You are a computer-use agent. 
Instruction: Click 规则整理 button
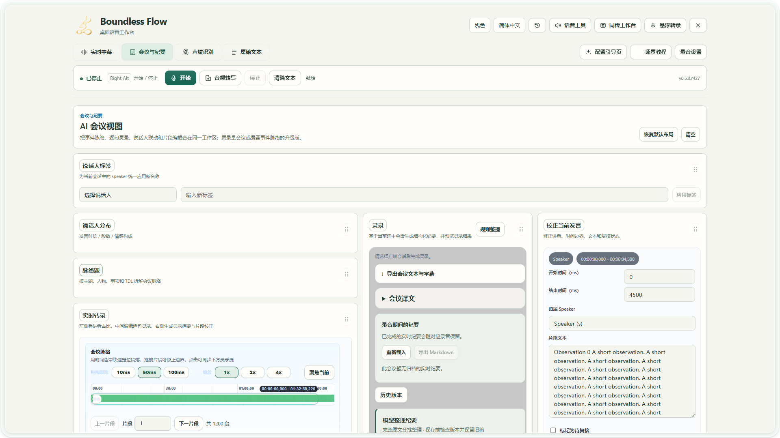pos(490,229)
